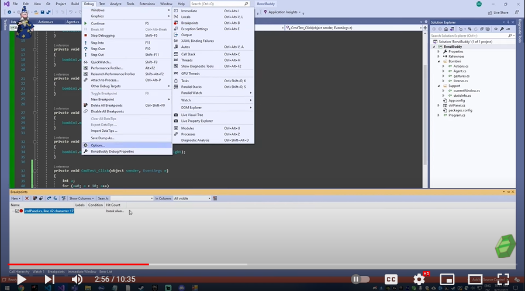Viewport: 525px width, 291px height.
Task: Open the Extensions menu
Action: 147,4
